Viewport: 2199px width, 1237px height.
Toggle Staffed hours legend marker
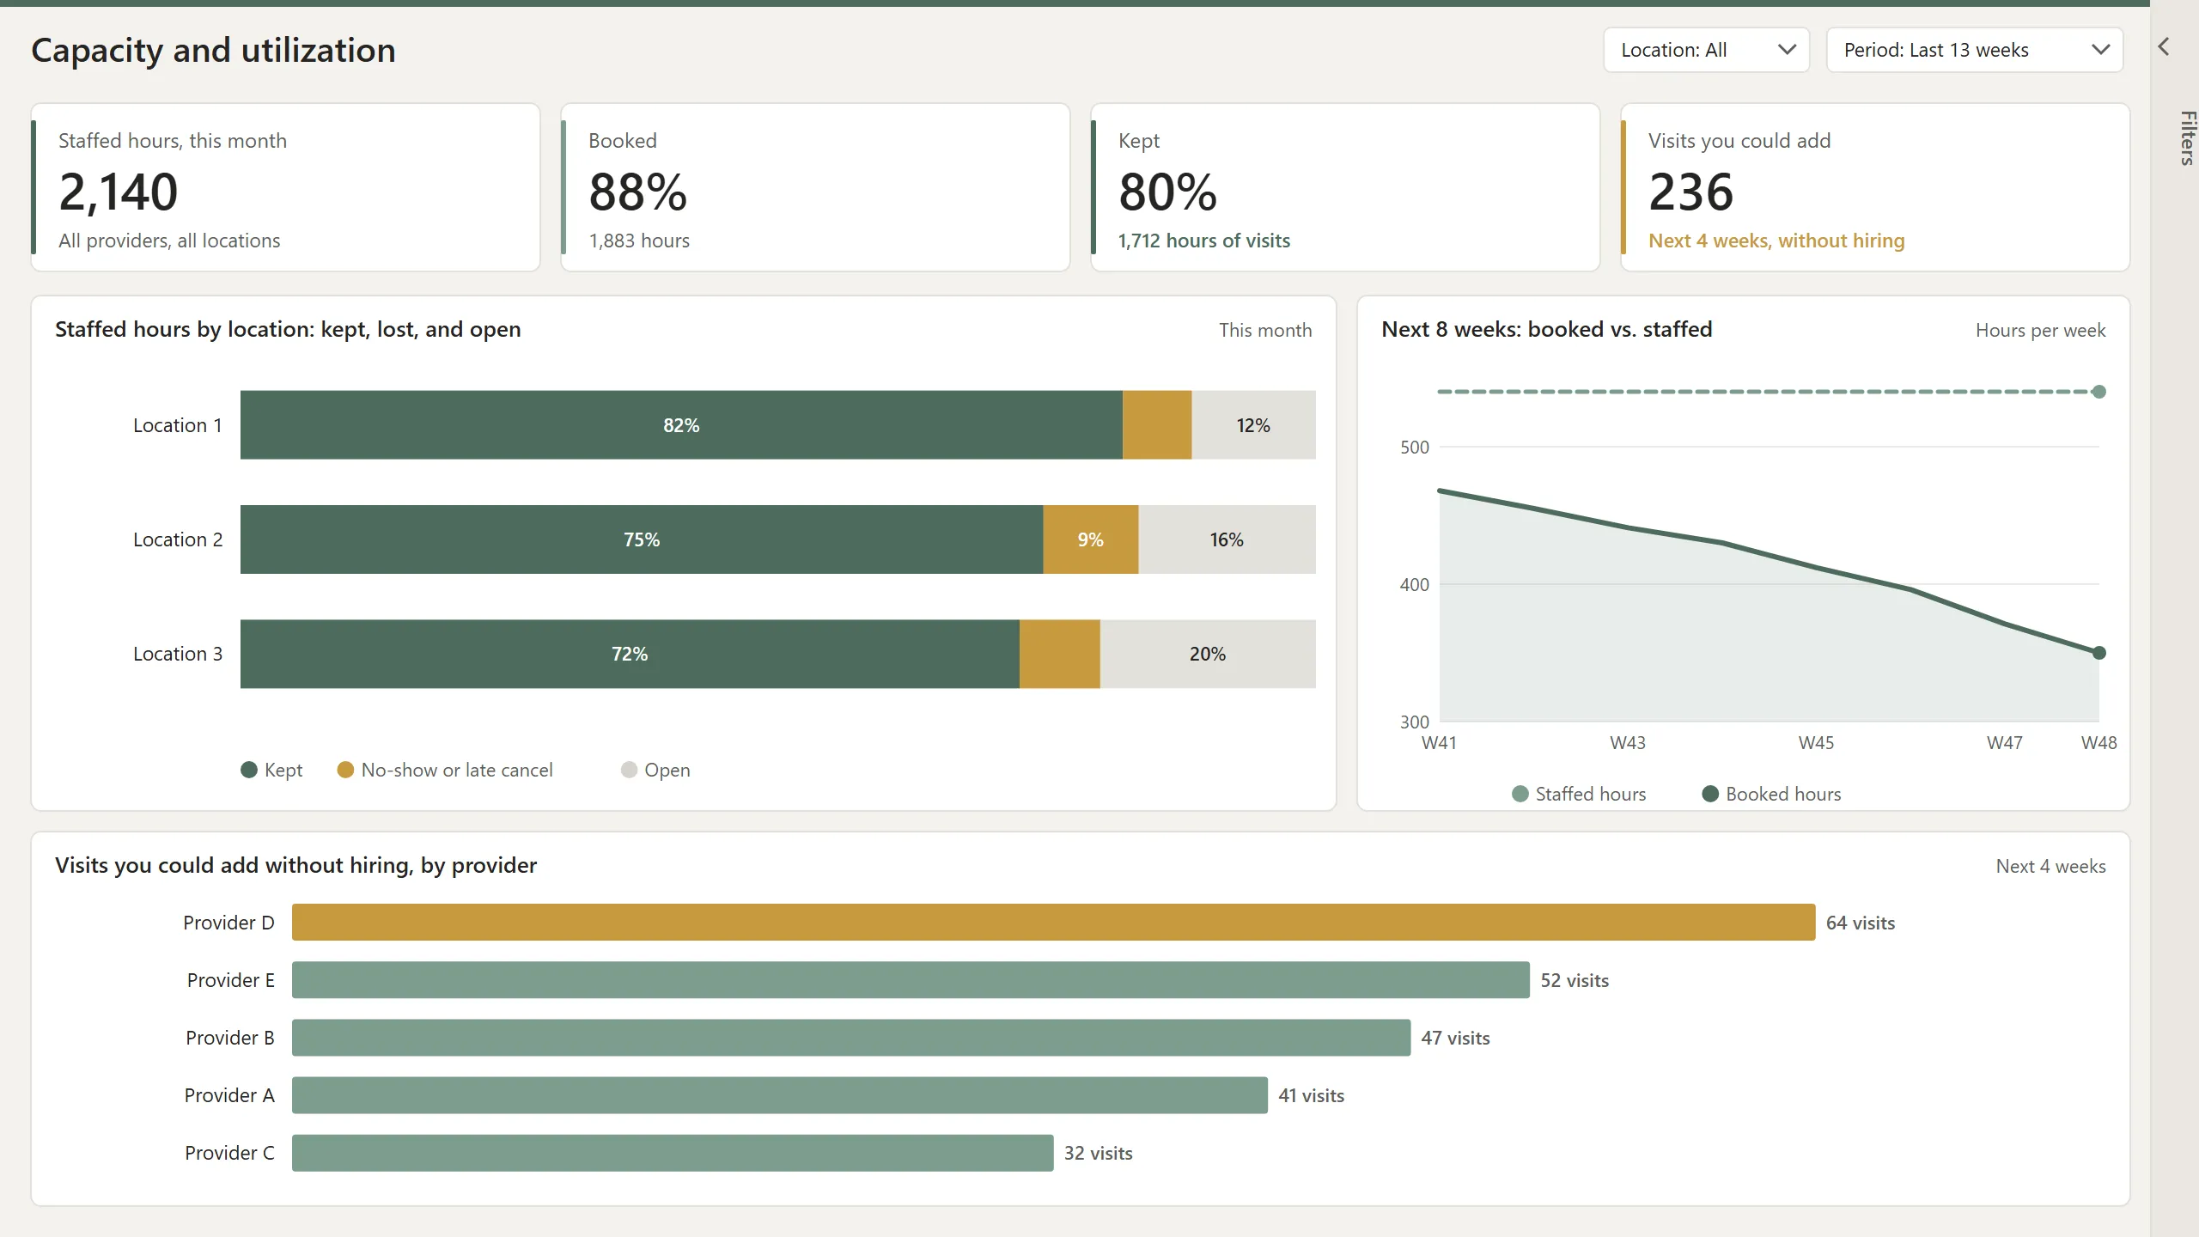(x=1520, y=794)
